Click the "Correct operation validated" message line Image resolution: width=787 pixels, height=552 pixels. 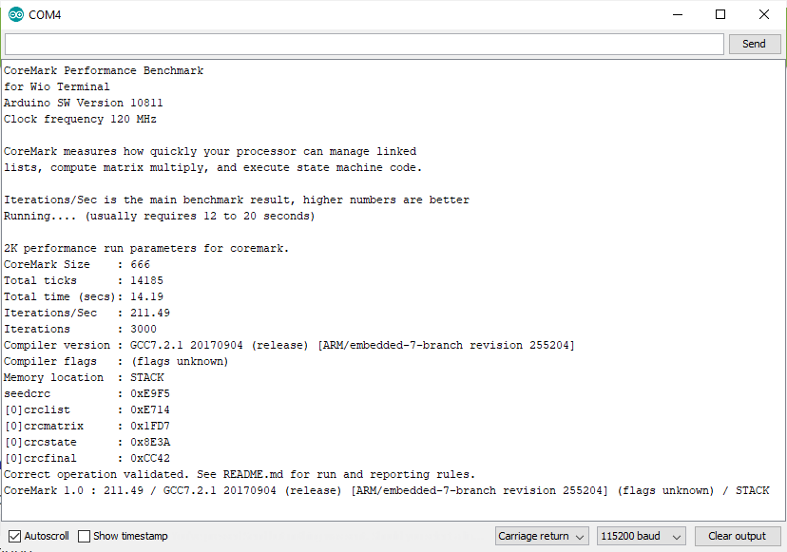tap(239, 474)
